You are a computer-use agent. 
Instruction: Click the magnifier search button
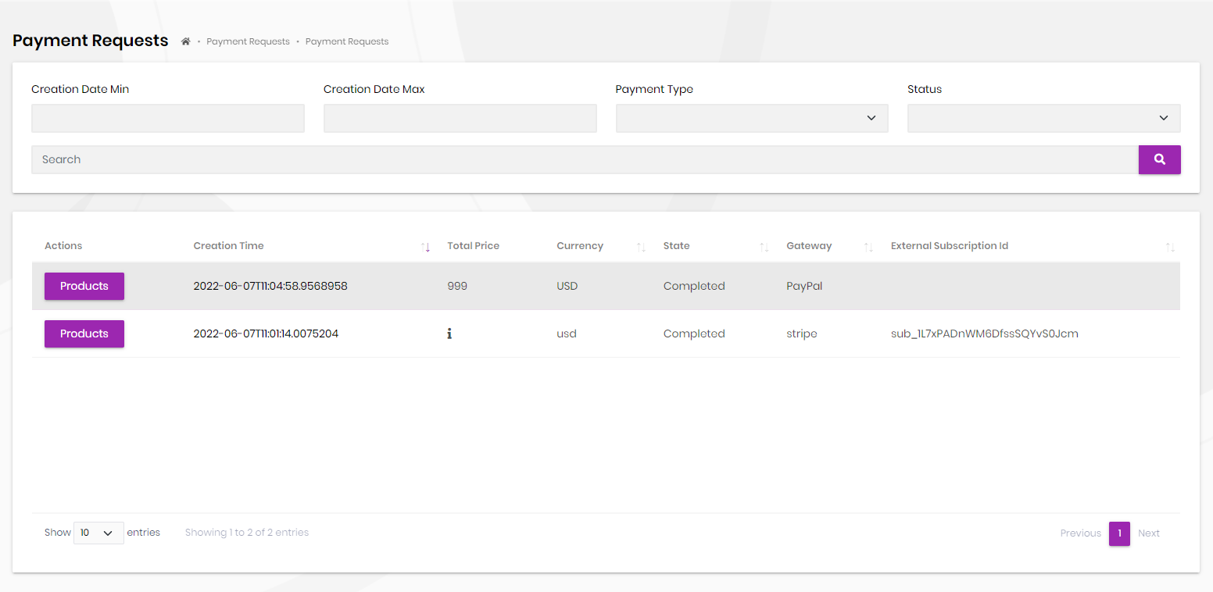(x=1159, y=159)
